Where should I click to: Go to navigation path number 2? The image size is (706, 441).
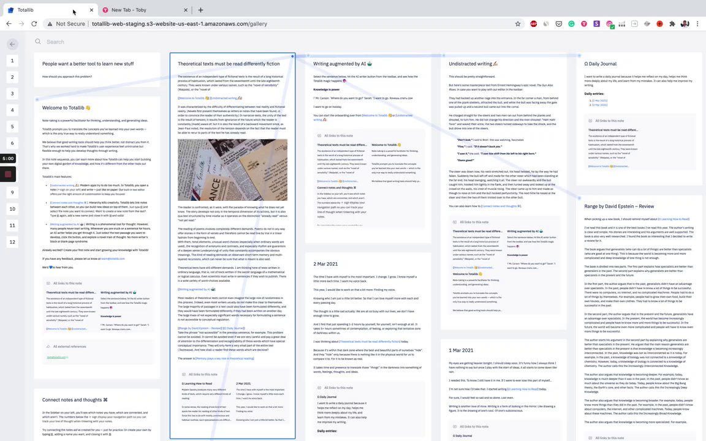(12, 77)
